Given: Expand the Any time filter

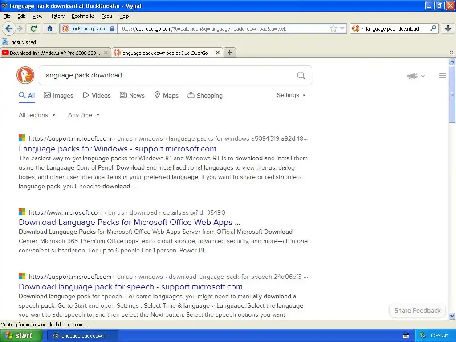Looking at the screenshot, I should 84,115.
